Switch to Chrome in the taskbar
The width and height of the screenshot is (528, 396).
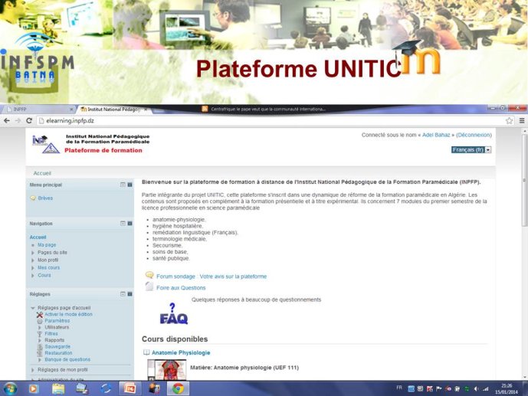[x=178, y=389]
